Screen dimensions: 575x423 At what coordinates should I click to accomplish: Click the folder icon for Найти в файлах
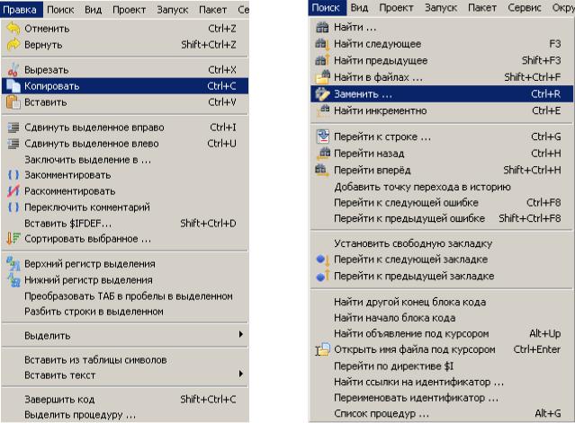[323, 77]
